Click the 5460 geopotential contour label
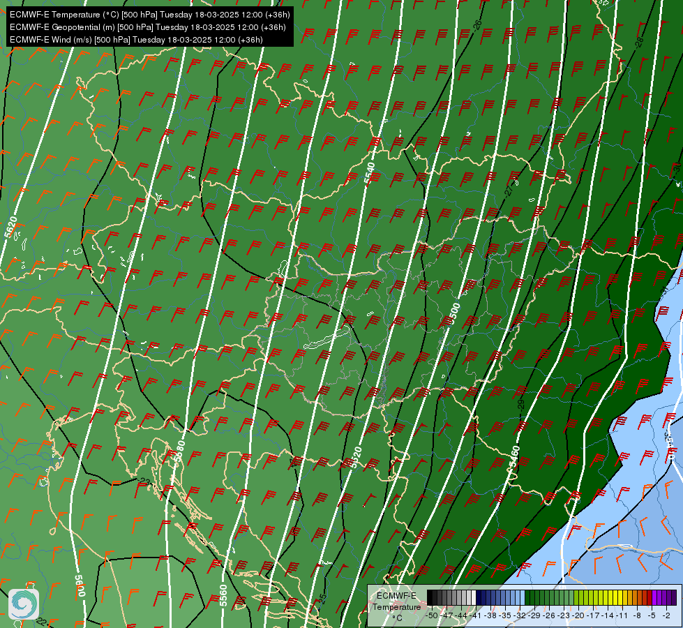Screen dimensions: 683x628 pos(514,457)
